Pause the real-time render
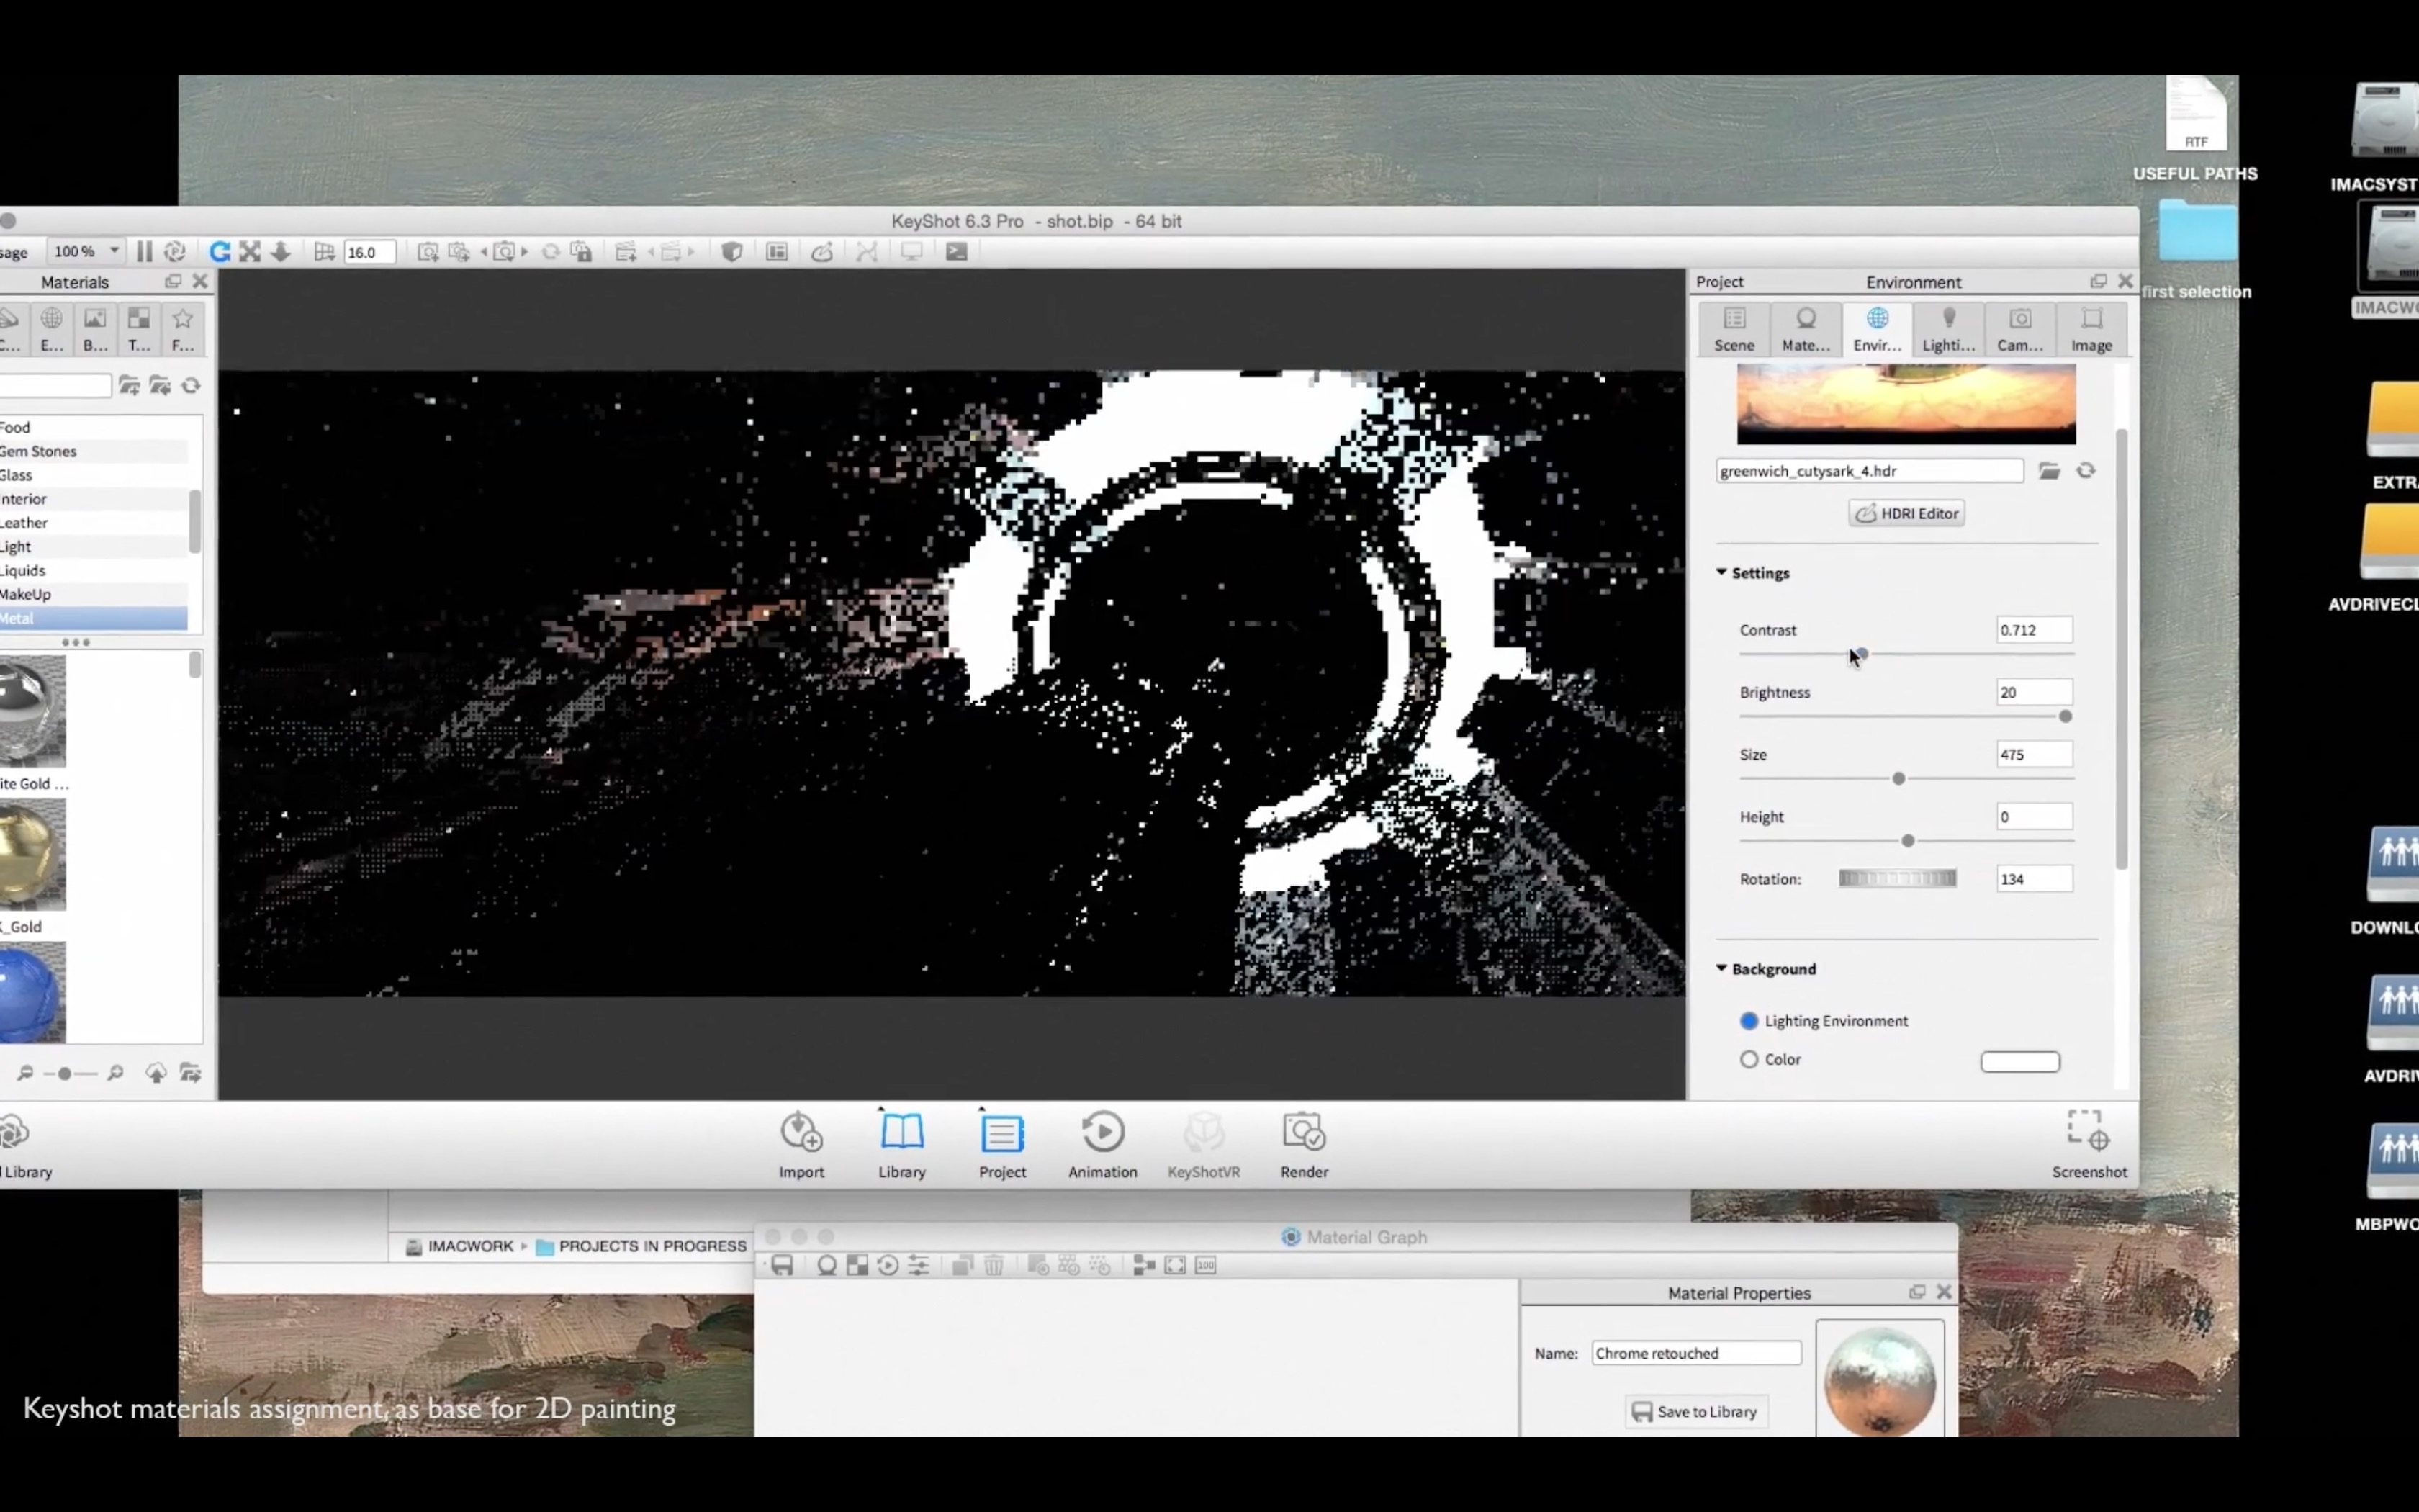The height and width of the screenshot is (1512, 2419). pyautogui.click(x=144, y=252)
